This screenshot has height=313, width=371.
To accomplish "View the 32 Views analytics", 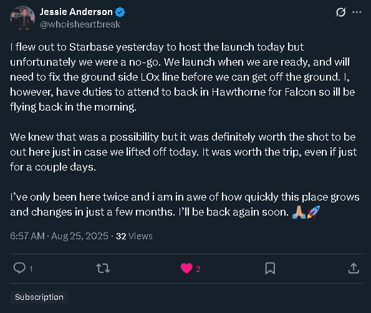I will 134,236.
